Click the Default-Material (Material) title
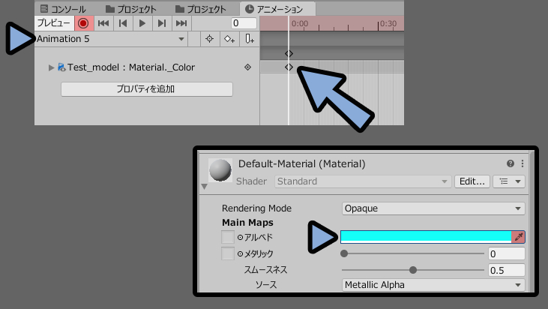This screenshot has width=548, height=309. [x=302, y=164]
